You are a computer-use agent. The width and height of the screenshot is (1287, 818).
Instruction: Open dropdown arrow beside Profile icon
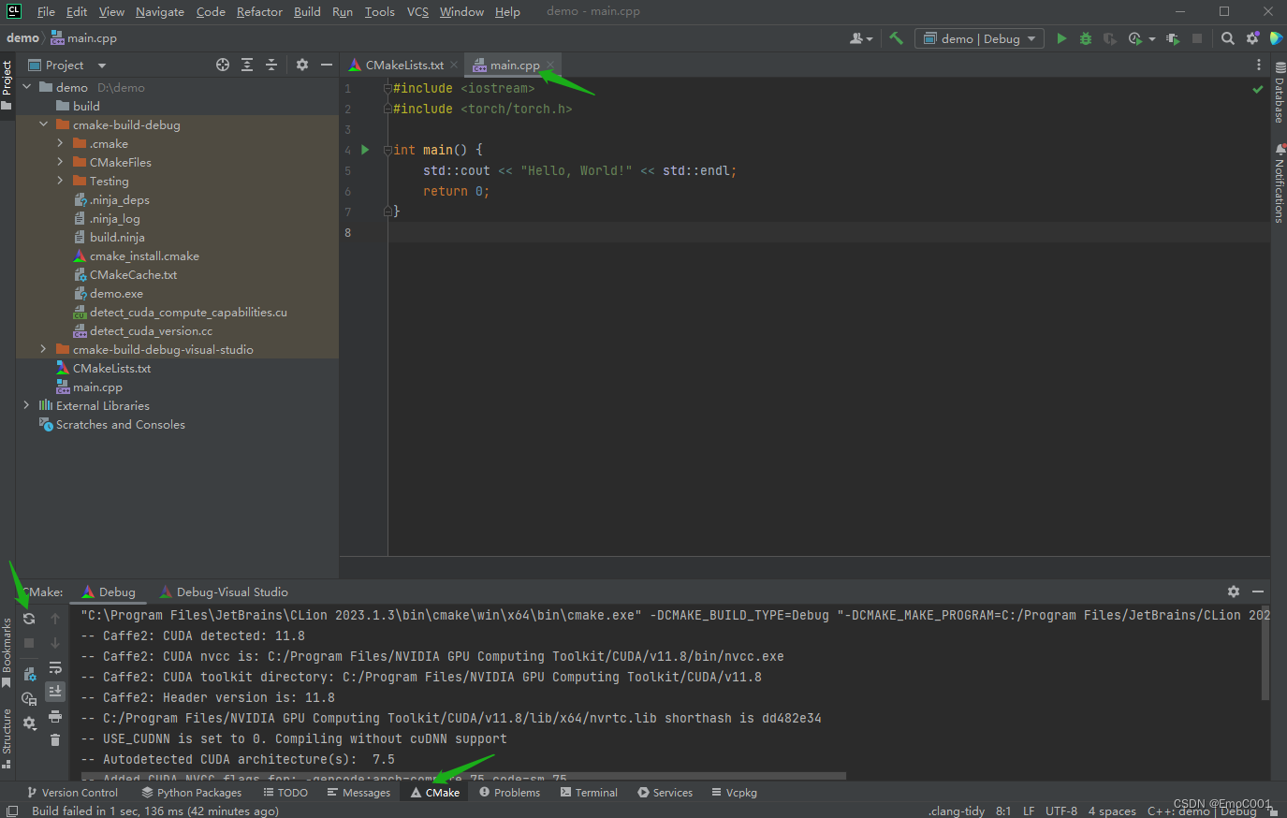coord(1151,39)
